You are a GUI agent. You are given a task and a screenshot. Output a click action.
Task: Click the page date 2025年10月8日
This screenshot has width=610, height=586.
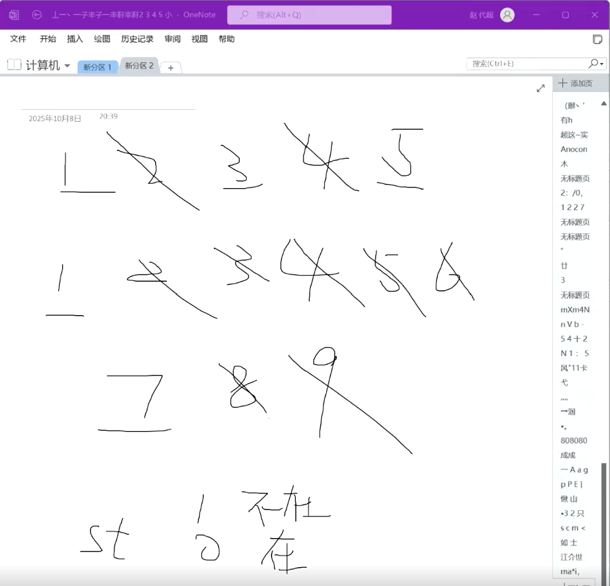(x=55, y=118)
